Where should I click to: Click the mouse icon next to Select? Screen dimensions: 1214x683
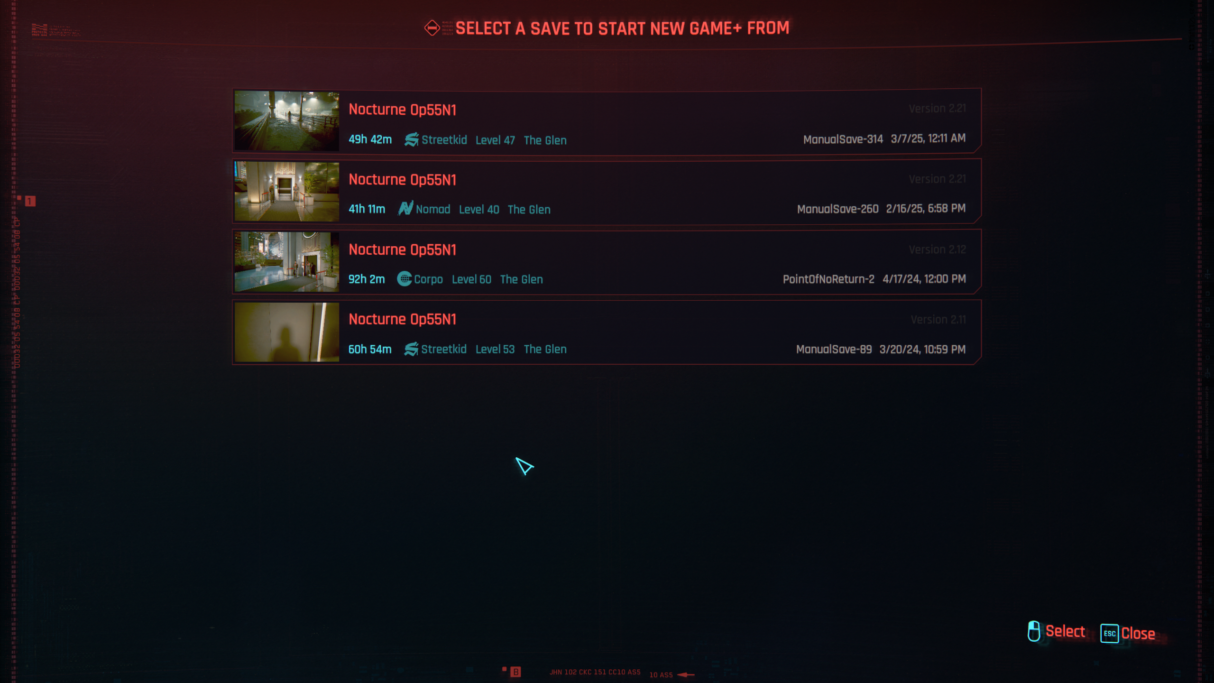[x=1034, y=631]
